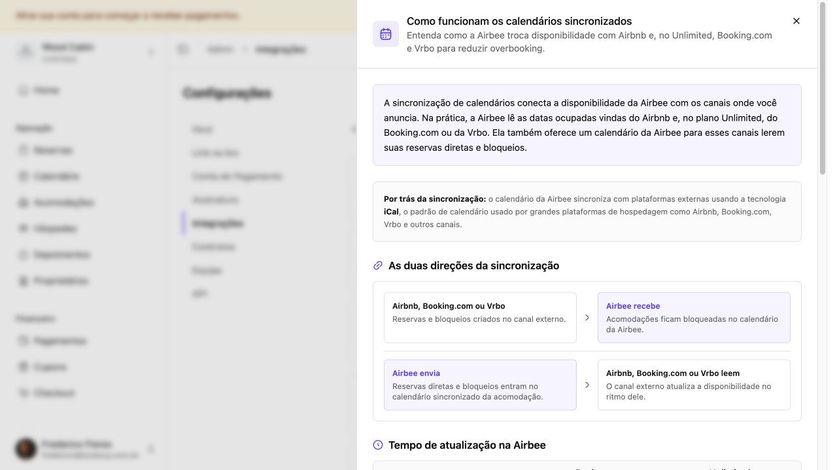Click the calendar icon beside the panel title
The image size is (837, 470).
(x=386, y=34)
